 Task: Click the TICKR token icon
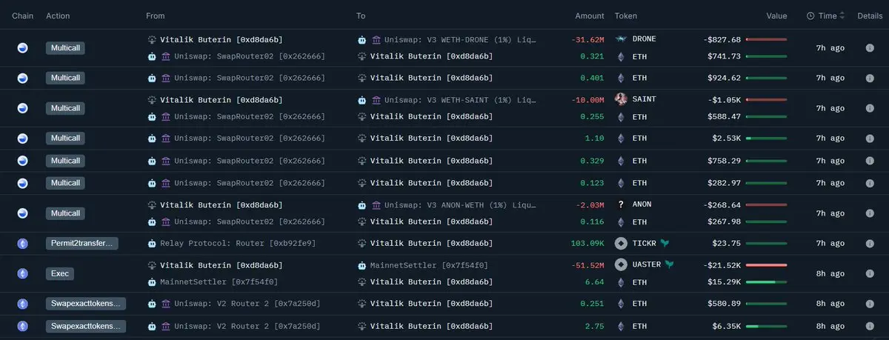pyautogui.click(x=621, y=243)
